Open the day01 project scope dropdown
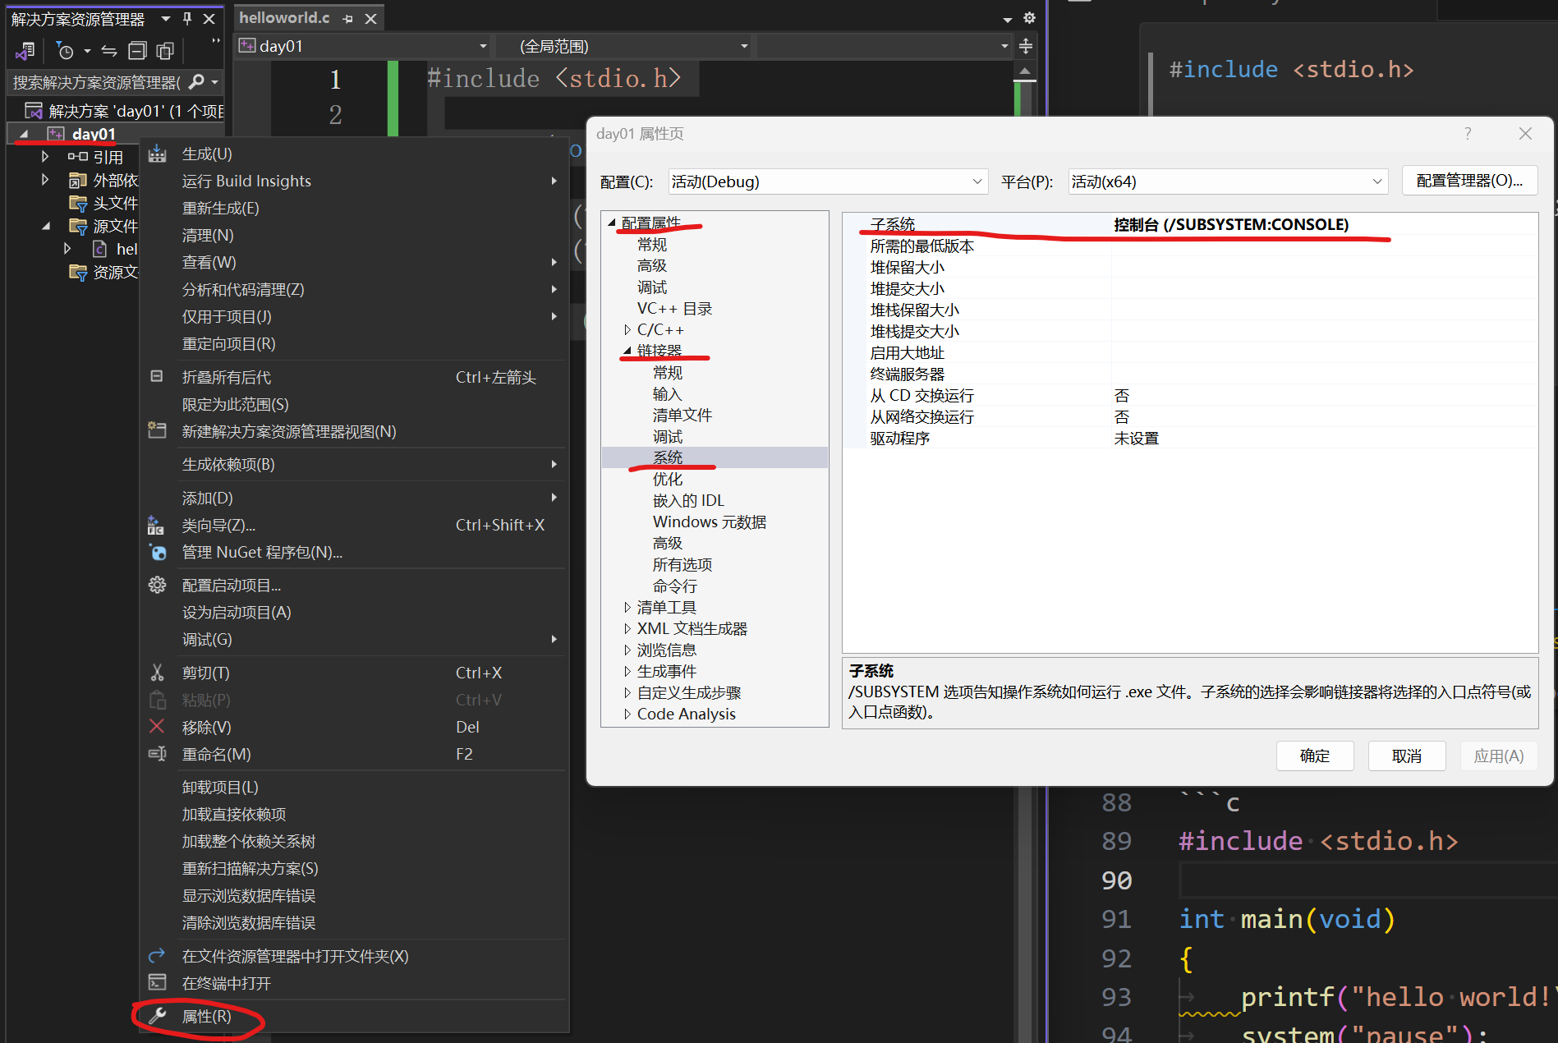The image size is (1558, 1043). (x=364, y=46)
